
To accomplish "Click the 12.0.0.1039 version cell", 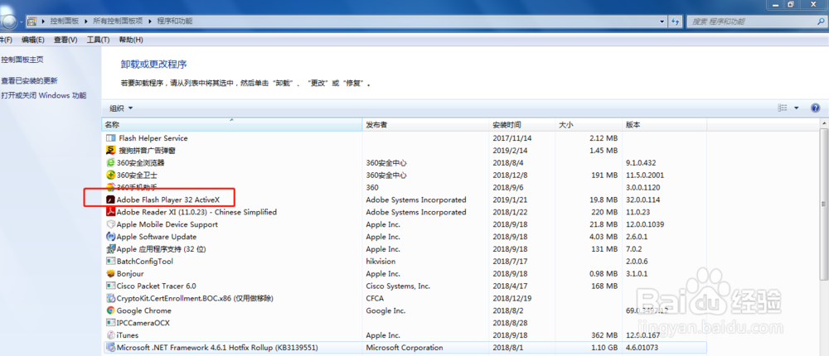I will [644, 224].
